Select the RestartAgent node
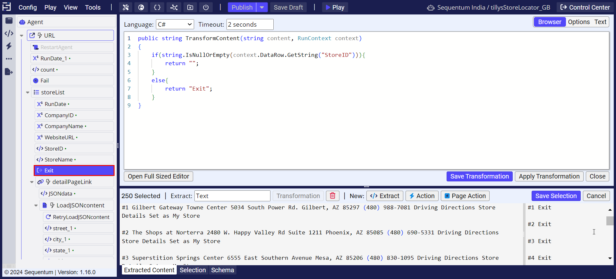The height and width of the screenshot is (279, 616). [x=72, y=47]
